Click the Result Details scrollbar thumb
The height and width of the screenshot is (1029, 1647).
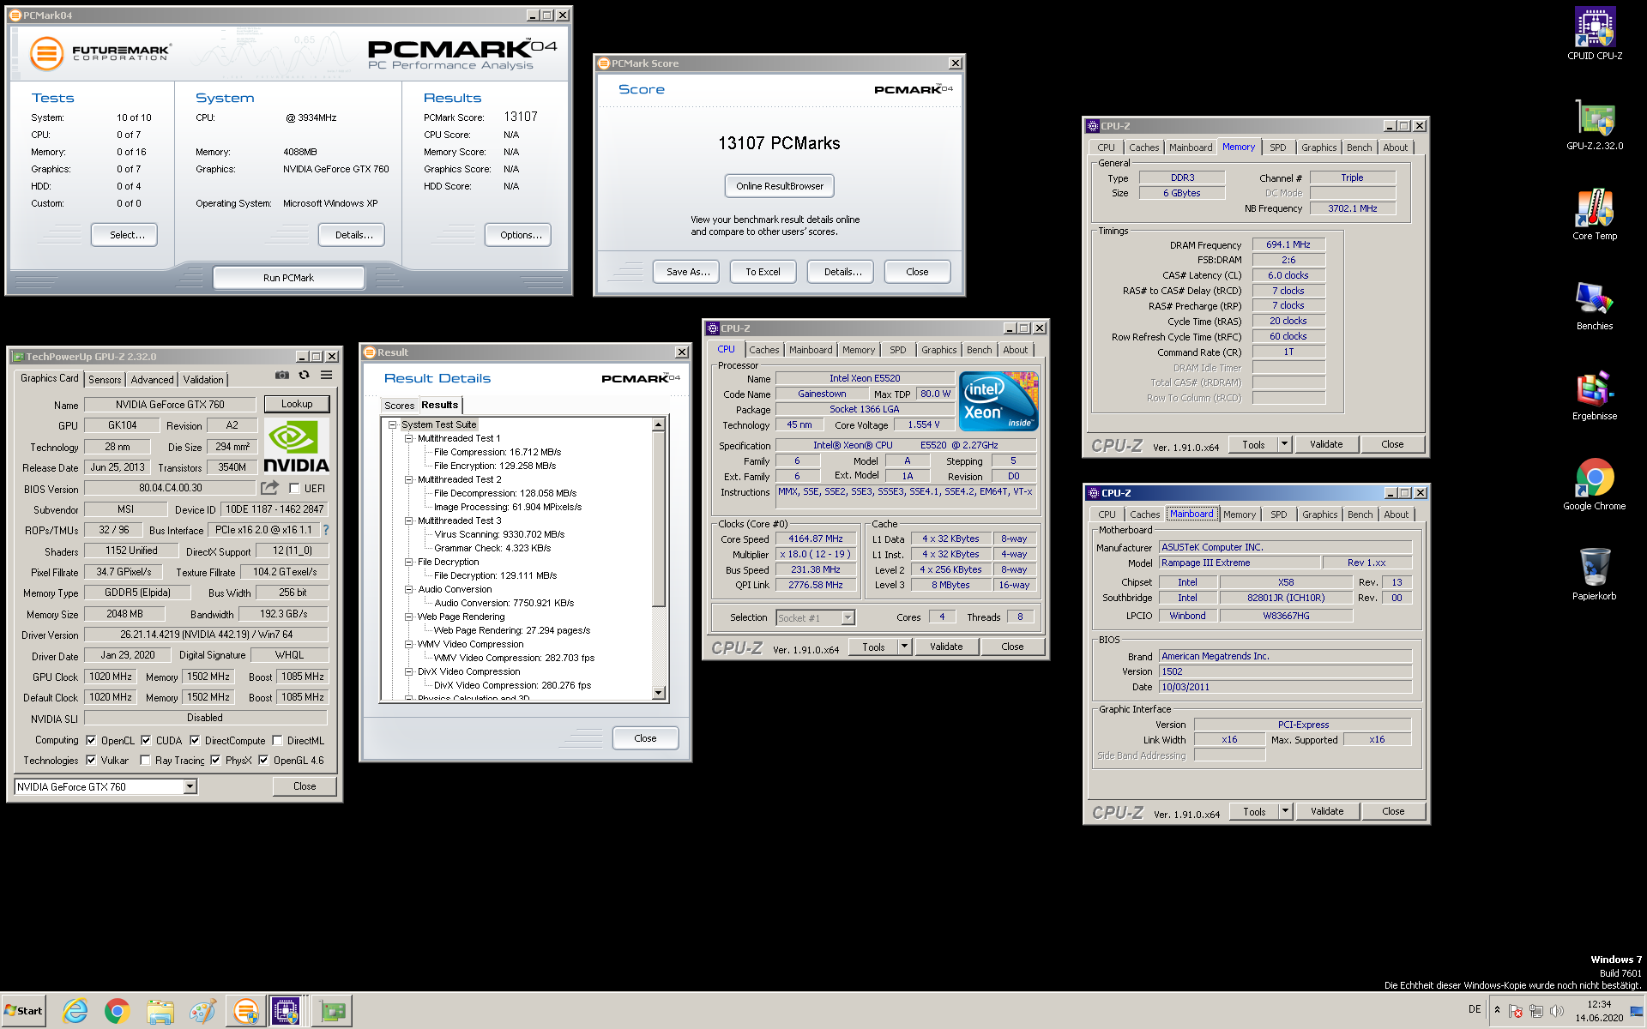(659, 519)
